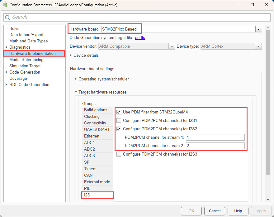Open the Hardware board dropdown arrow
The width and height of the screenshot is (274, 217).
click(x=258, y=29)
